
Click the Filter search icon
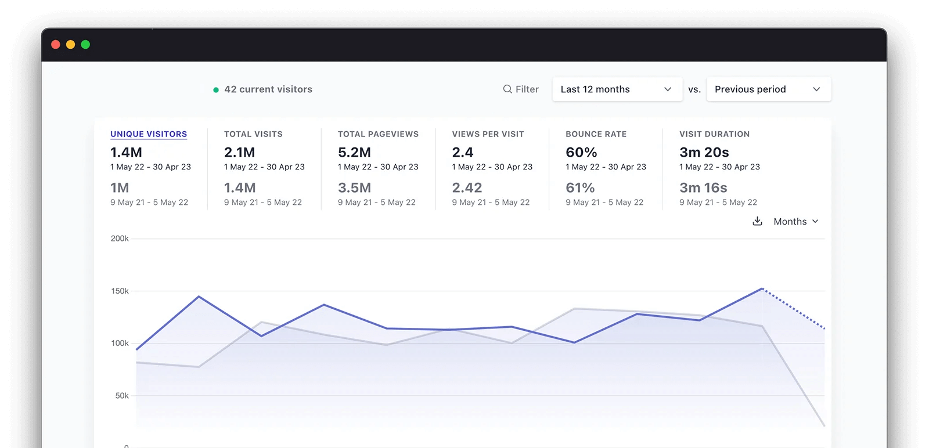click(x=507, y=89)
